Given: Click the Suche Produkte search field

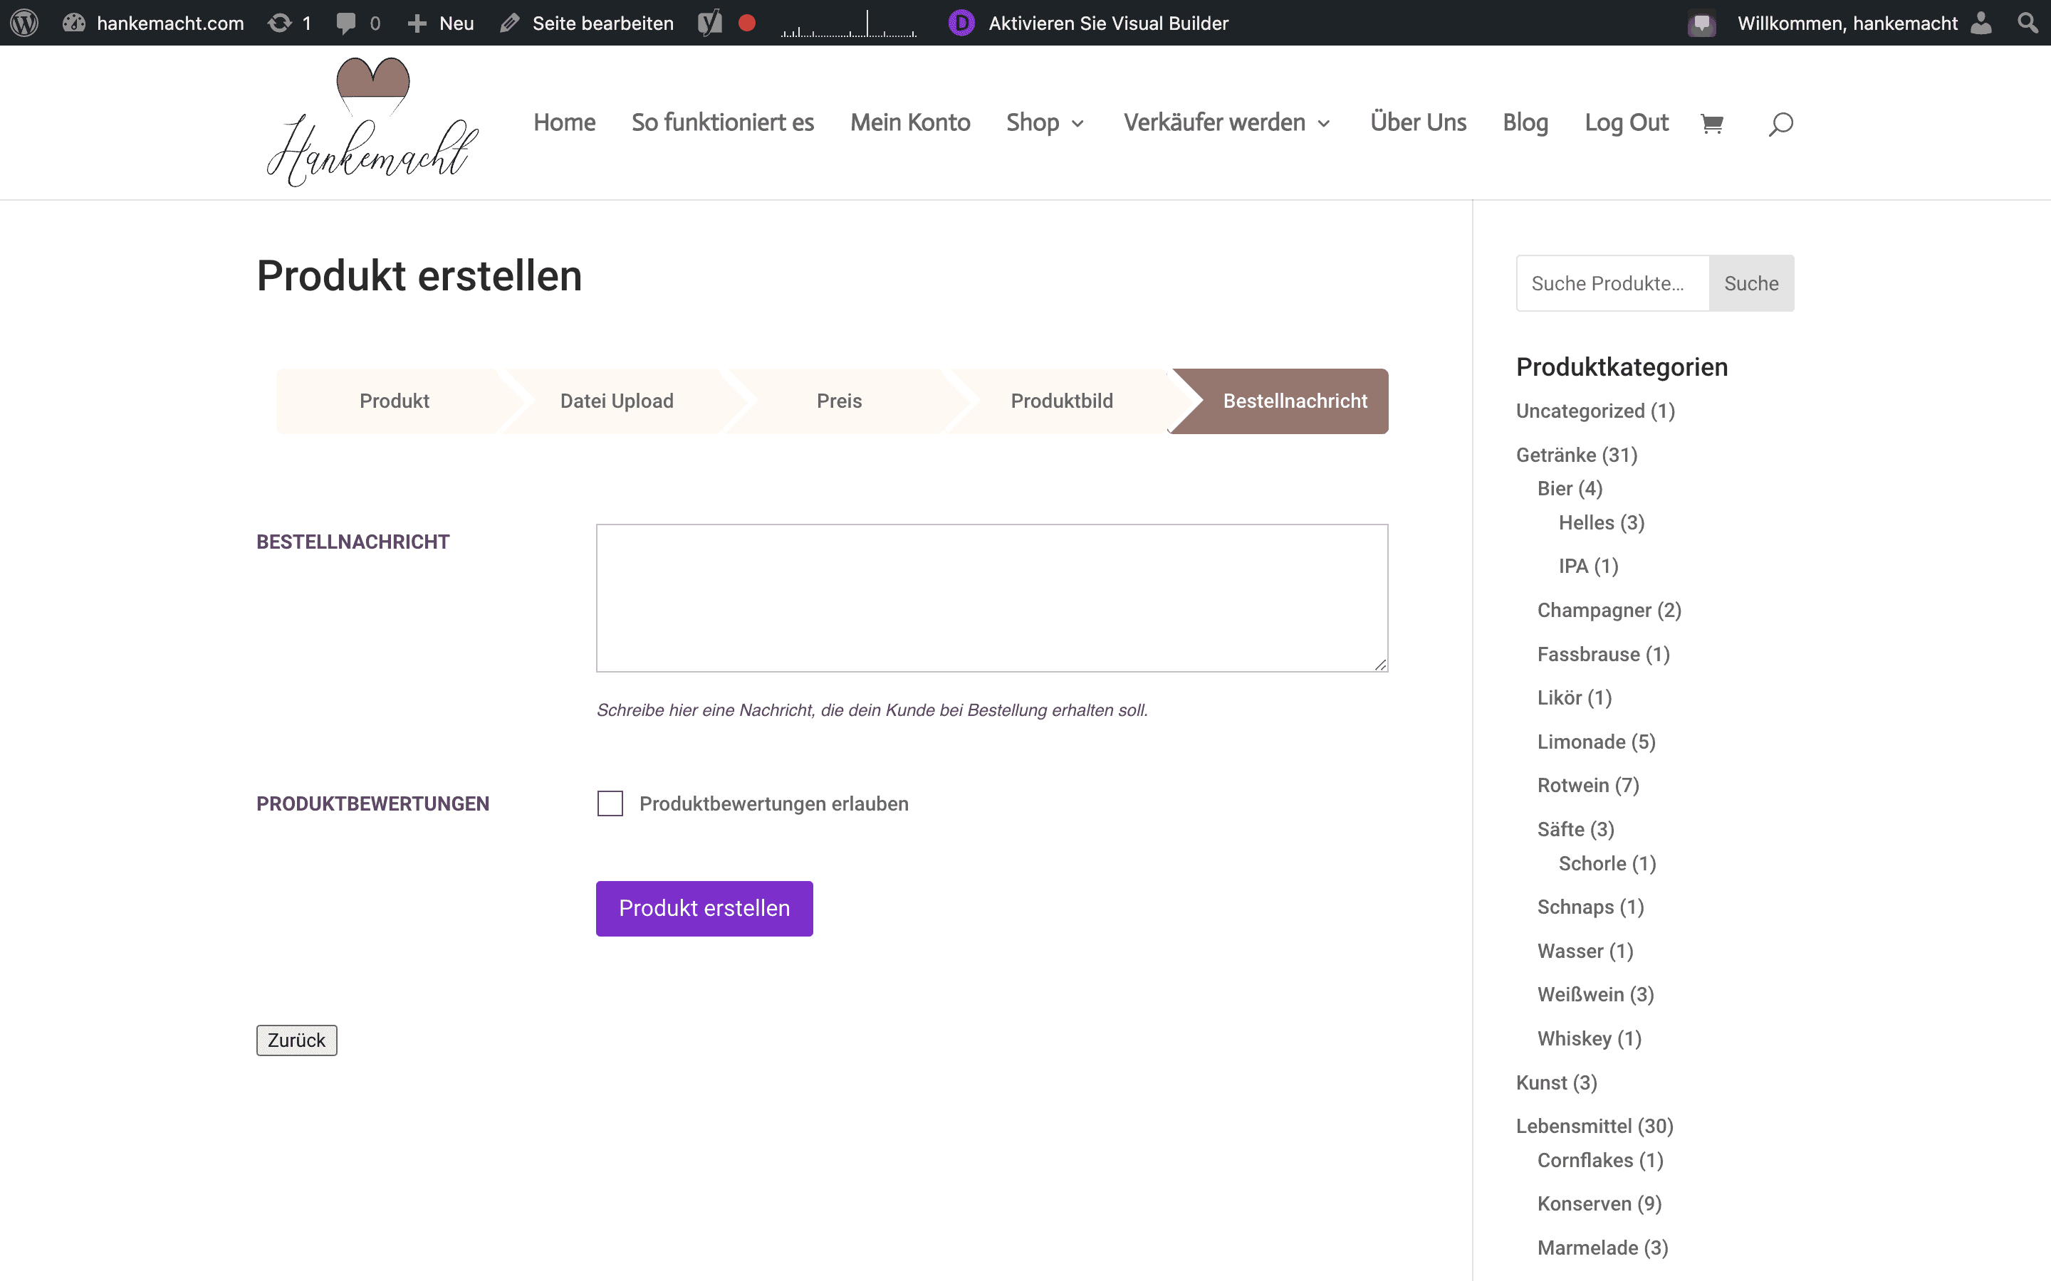Looking at the screenshot, I should click(x=1613, y=283).
